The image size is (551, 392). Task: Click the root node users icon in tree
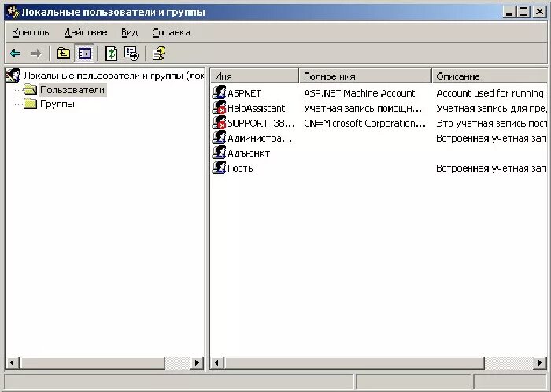pos(13,75)
